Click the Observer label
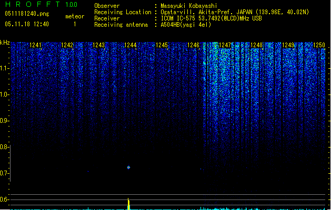 pyautogui.click(x=107, y=6)
